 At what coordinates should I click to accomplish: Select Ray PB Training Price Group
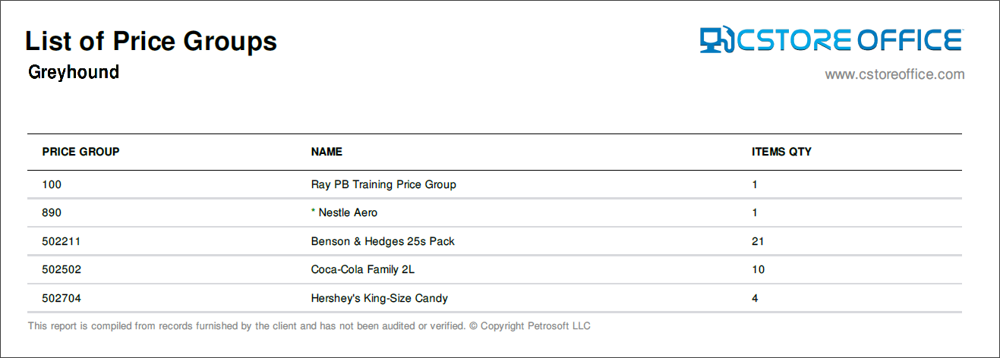(x=383, y=184)
